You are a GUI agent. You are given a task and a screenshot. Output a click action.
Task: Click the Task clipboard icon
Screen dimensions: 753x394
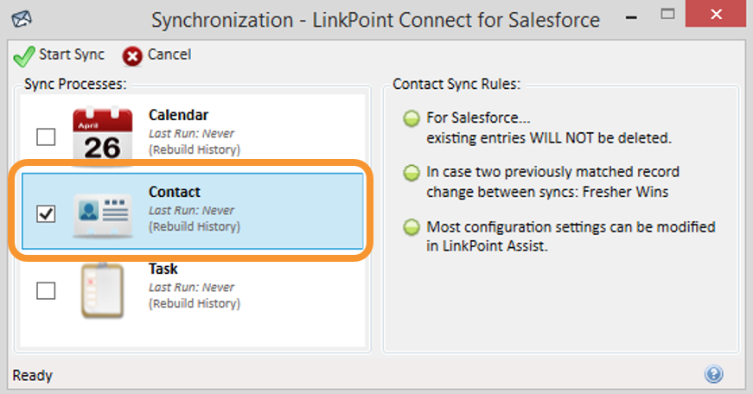[102, 291]
